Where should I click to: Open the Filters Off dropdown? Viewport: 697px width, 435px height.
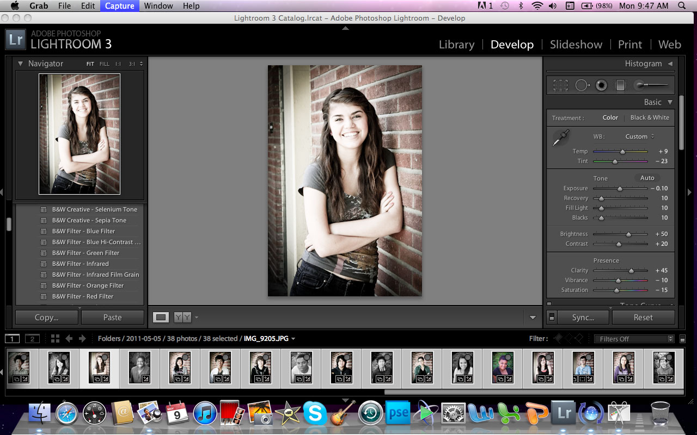(634, 339)
